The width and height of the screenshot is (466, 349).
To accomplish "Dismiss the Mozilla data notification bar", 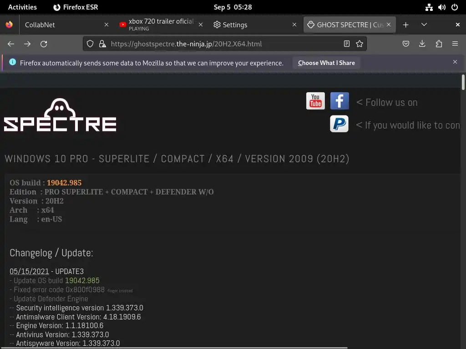I will [455, 62].
